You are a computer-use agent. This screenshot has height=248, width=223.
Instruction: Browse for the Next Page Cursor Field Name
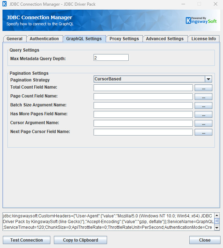(x=204, y=132)
